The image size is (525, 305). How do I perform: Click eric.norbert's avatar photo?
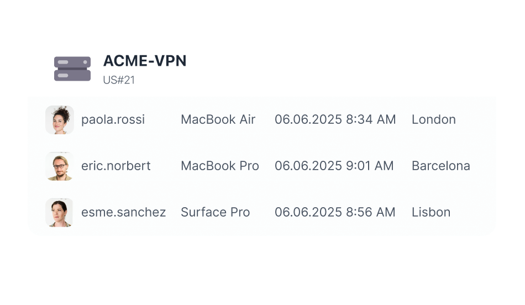60,166
